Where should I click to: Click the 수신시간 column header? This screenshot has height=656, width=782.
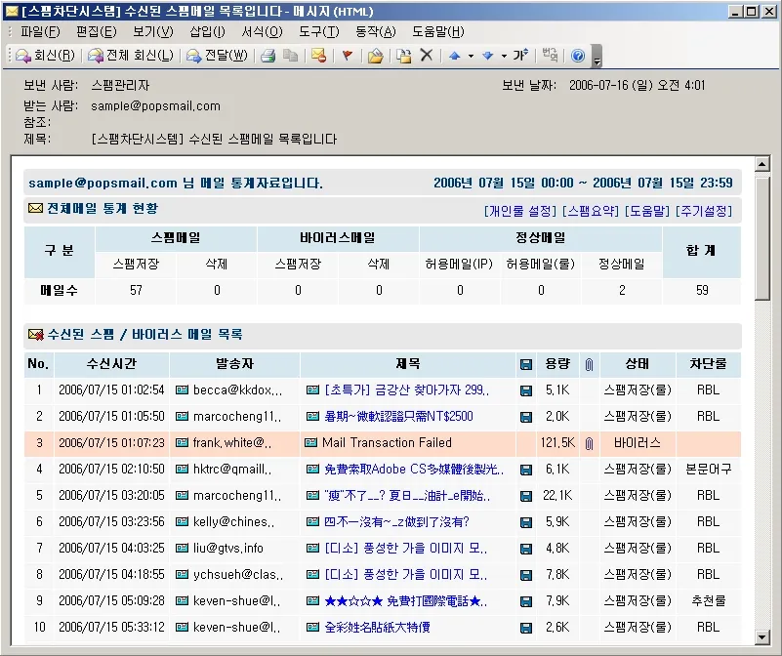111,364
